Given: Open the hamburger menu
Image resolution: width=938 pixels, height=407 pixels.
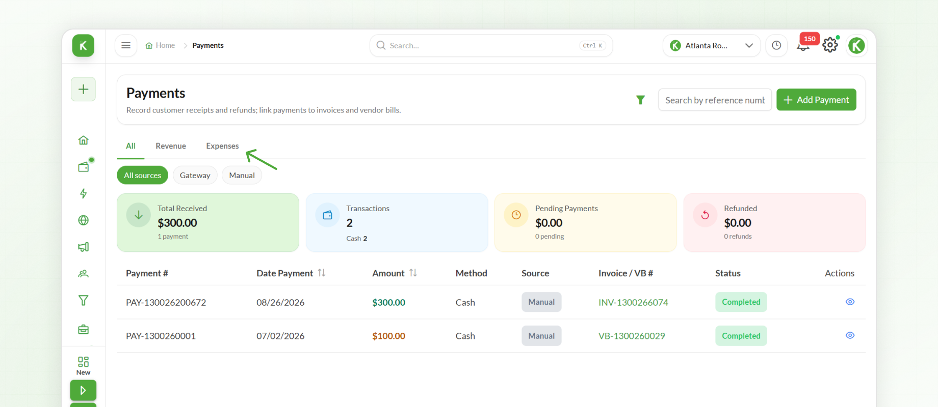Looking at the screenshot, I should tap(126, 46).
